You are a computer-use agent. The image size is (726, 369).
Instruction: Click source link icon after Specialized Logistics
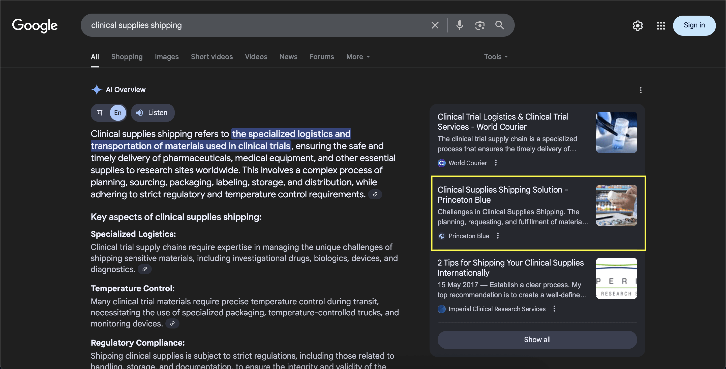coord(145,269)
